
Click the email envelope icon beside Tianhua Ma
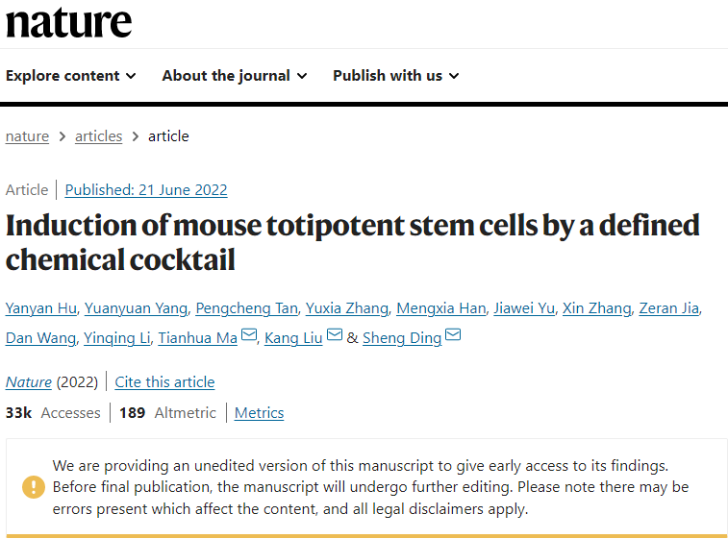249,335
